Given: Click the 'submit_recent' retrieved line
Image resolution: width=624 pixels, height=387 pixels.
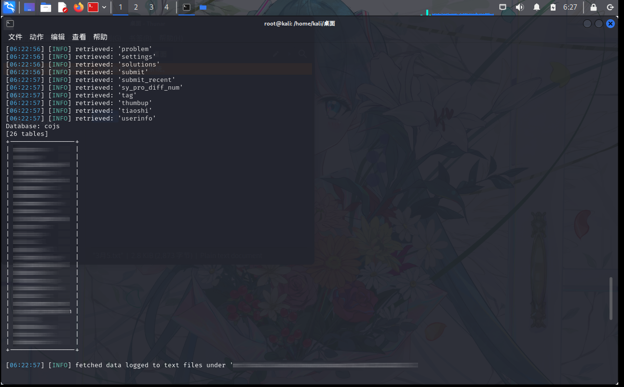Looking at the screenshot, I should [x=91, y=80].
